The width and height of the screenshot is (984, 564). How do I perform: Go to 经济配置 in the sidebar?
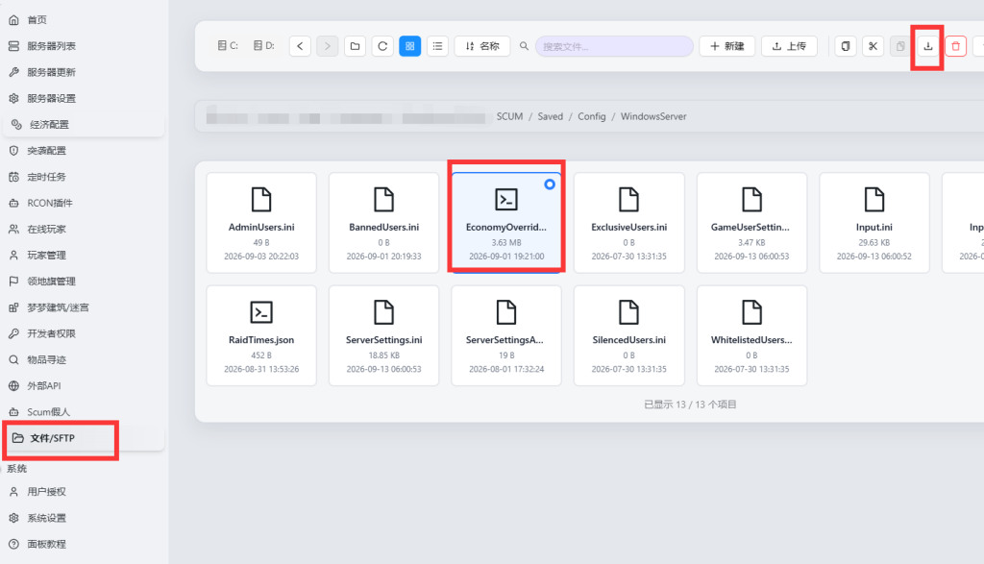click(85, 124)
